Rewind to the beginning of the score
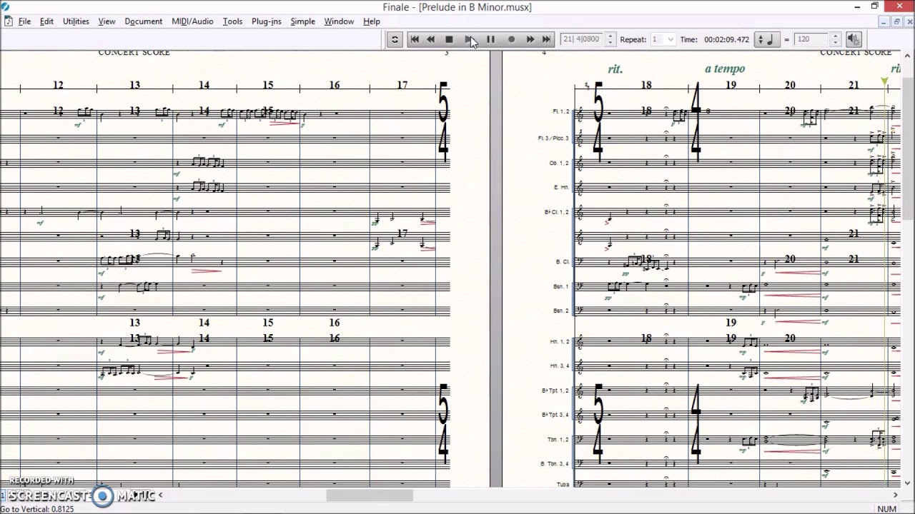This screenshot has width=915, height=514. pyautogui.click(x=415, y=39)
